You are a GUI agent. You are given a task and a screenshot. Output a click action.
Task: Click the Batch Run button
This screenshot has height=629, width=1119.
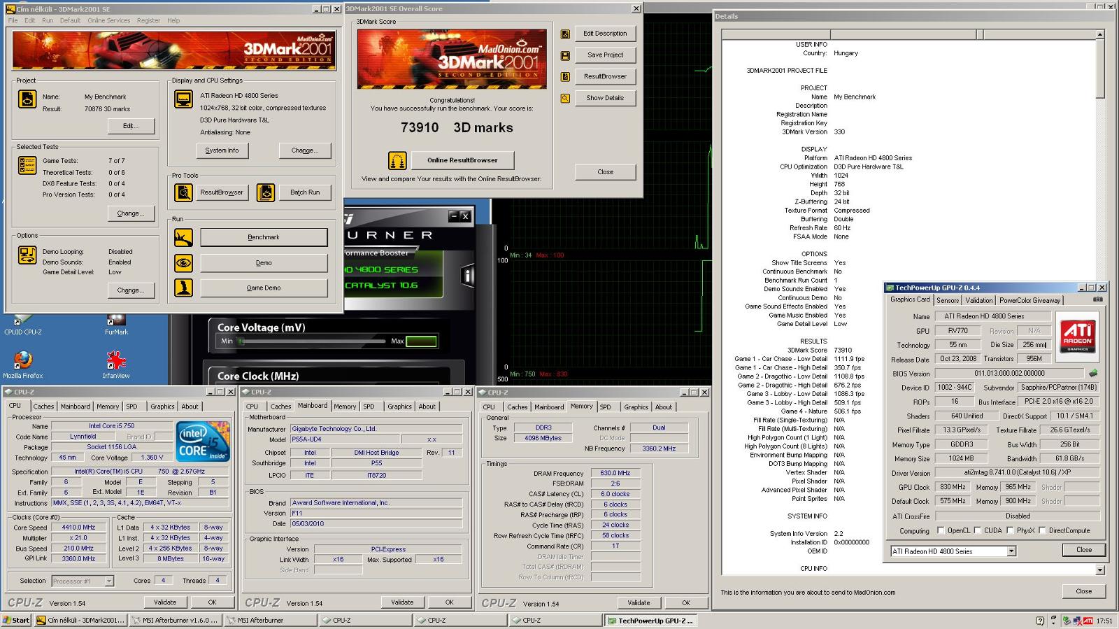pos(305,192)
